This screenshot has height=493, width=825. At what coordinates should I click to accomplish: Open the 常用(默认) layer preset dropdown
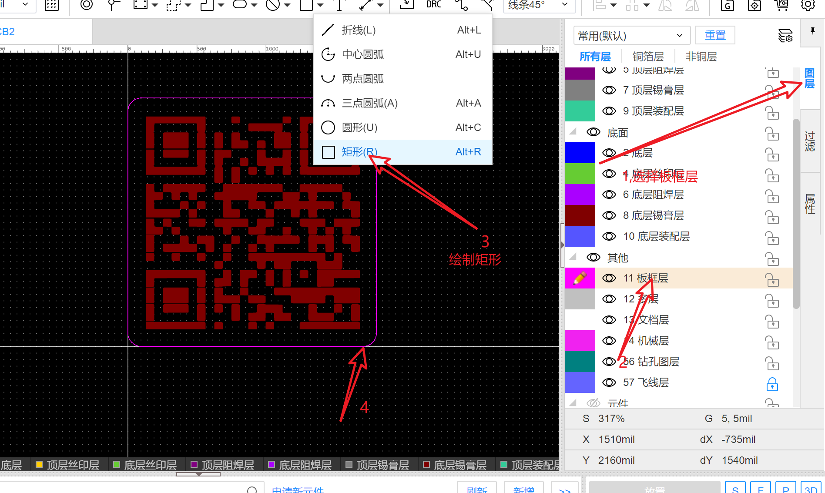pyautogui.click(x=632, y=36)
